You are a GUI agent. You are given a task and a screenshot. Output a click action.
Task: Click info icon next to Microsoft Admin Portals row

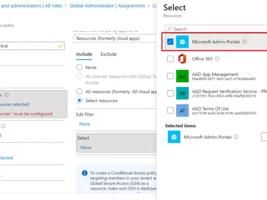click(x=245, y=42)
